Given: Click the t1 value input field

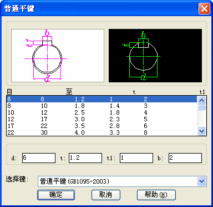Looking at the screenshot, I should (136, 158).
